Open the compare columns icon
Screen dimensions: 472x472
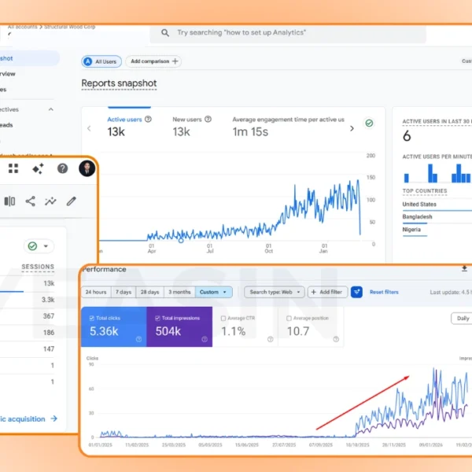9,201
